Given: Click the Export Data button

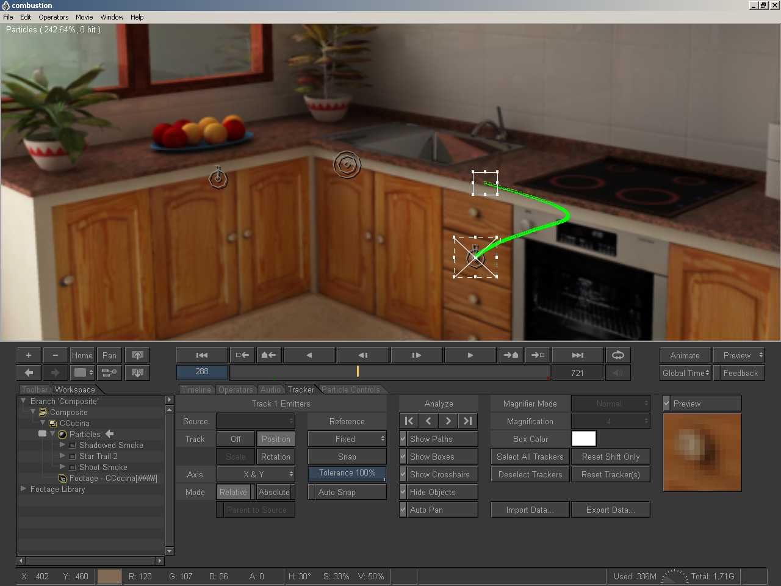Looking at the screenshot, I should click(x=611, y=510).
